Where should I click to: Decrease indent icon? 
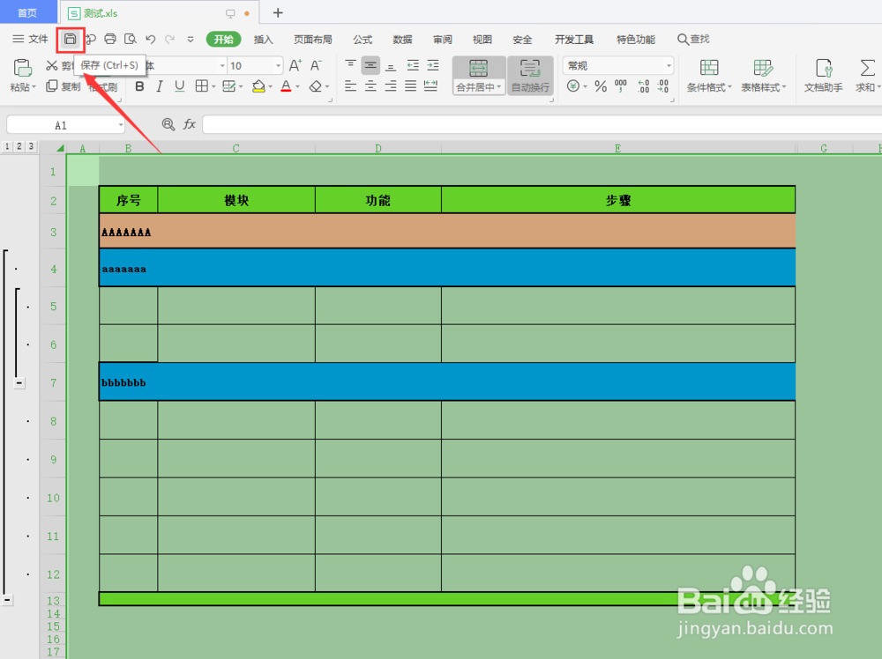413,65
